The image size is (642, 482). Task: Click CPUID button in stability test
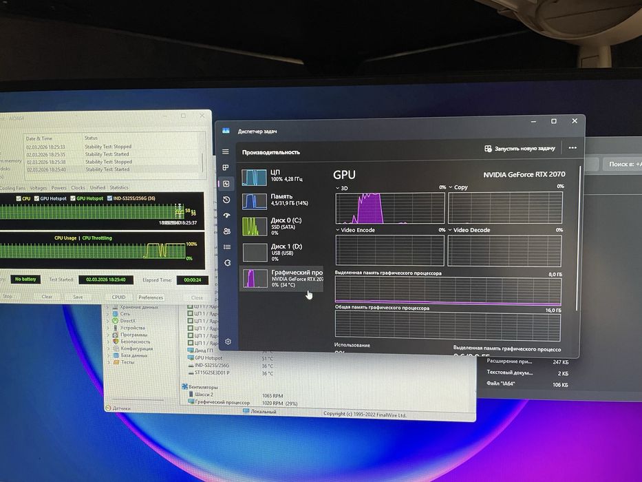[118, 297]
